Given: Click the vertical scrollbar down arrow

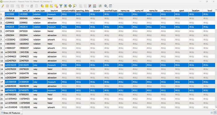Looking at the screenshot, I should point(216,107).
